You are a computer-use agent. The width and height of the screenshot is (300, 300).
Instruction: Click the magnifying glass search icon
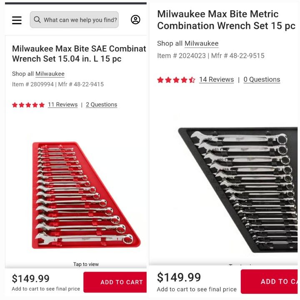(x=37, y=20)
